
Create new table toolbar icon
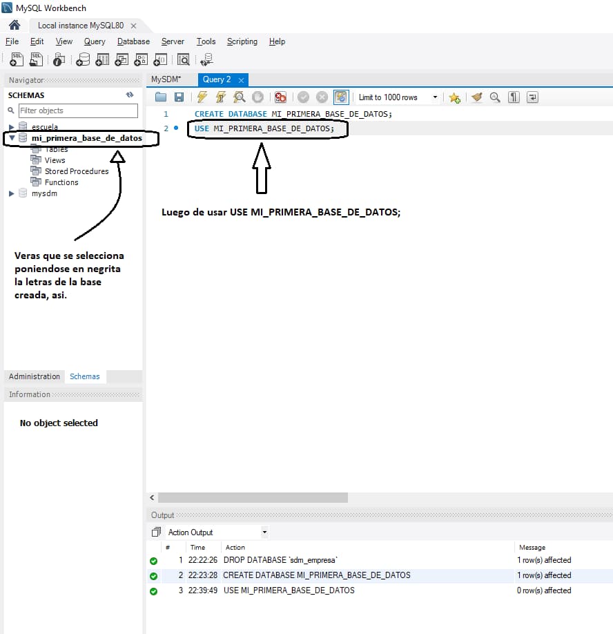click(x=102, y=59)
